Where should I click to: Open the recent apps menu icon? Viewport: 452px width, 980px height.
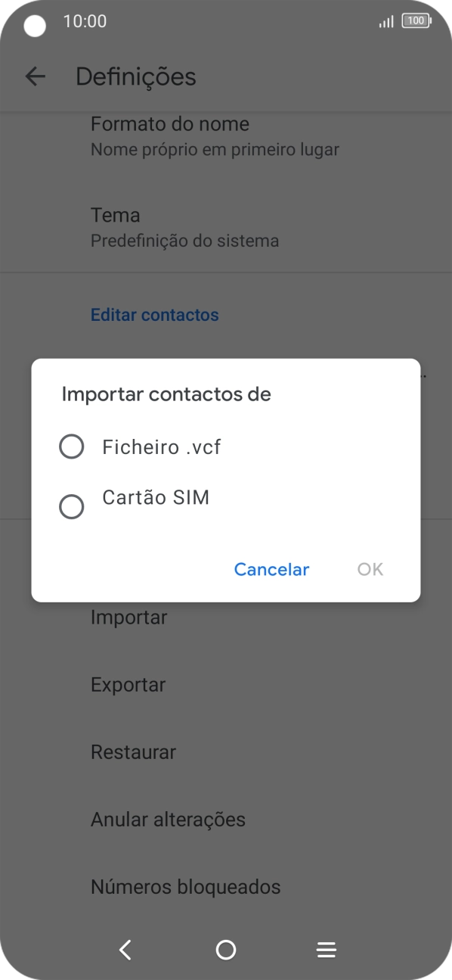pyautogui.click(x=326, y=949)
